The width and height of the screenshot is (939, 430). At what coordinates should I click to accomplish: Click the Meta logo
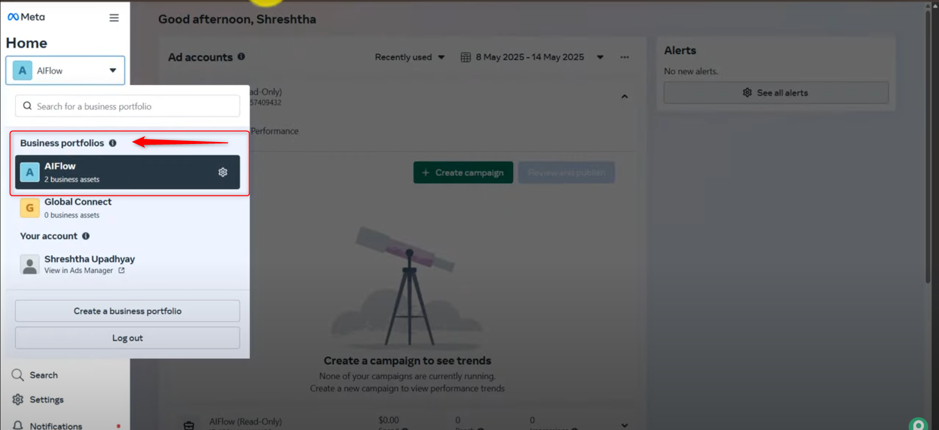[26, 17]
